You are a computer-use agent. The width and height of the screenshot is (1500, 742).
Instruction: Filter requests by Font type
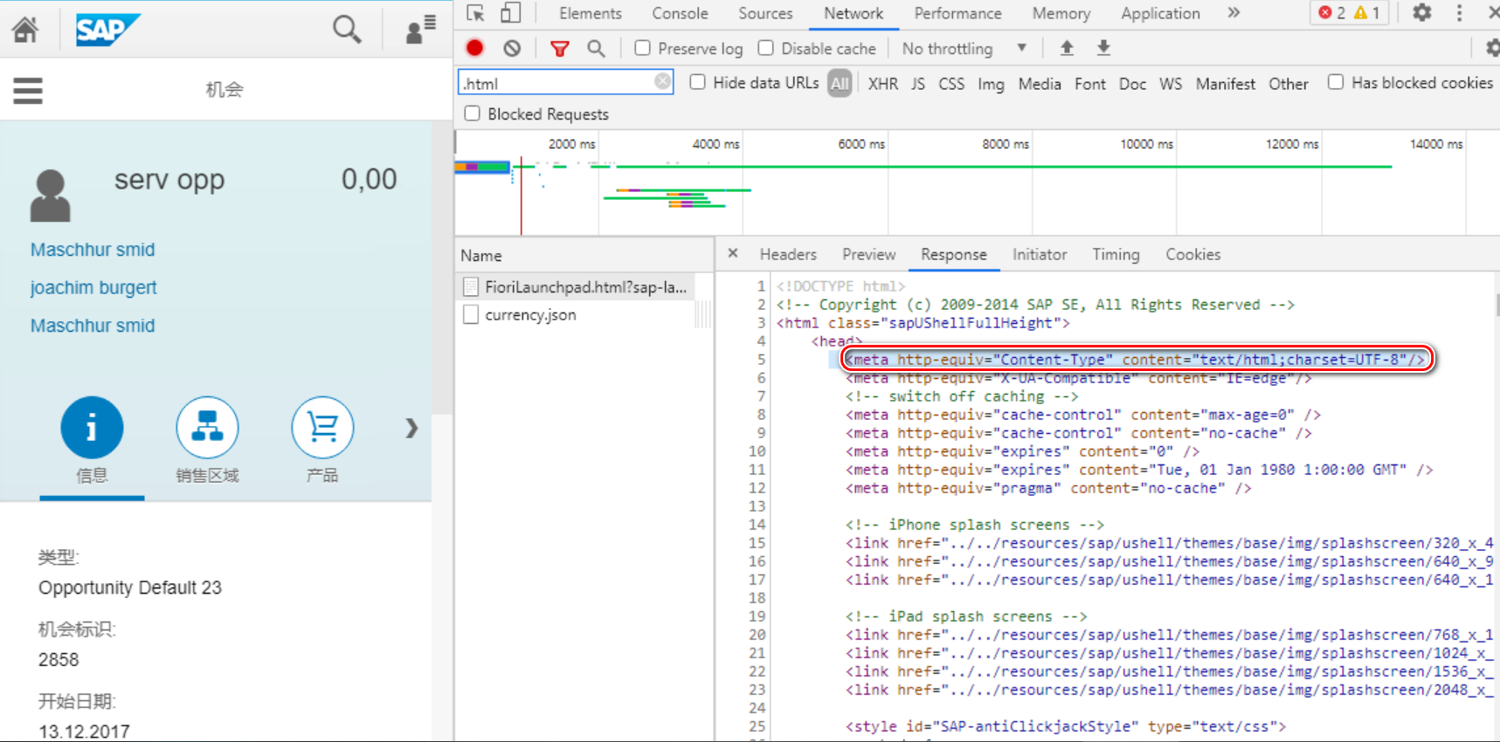click(x=1089, y=84)
